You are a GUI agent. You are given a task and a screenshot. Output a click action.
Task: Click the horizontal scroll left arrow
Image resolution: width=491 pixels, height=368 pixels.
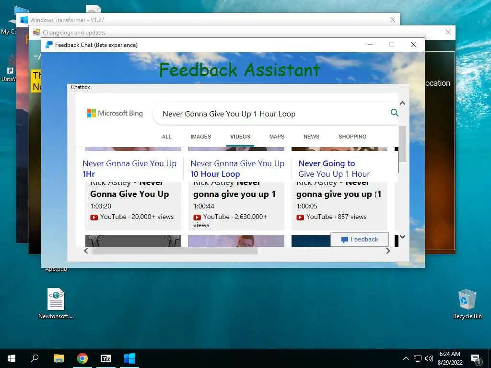click(86, 251)
